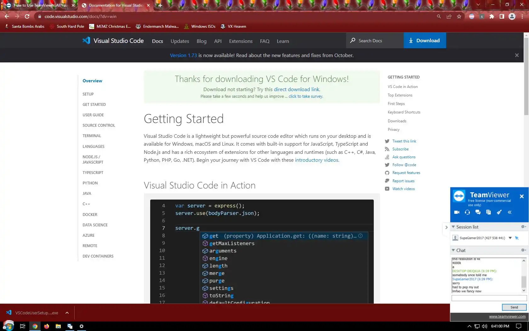Click the TeamViewer whiteboard brush icon
Viewport: 529px width, 331px height.
(499, 212)
